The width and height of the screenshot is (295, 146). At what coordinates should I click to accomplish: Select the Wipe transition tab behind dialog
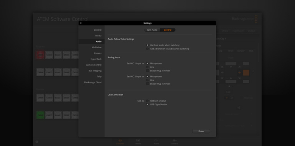coord(230,51)
